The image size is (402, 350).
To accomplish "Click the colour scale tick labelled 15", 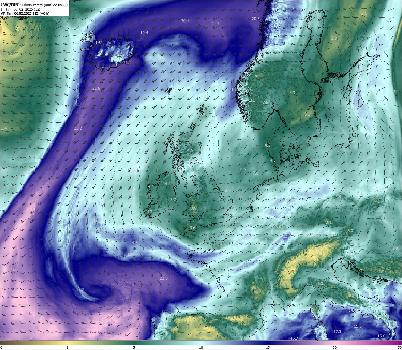I will coord(268,347).
